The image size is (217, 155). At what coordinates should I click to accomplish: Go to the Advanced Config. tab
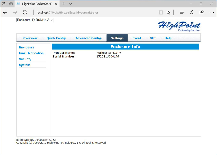coord(89,38)
